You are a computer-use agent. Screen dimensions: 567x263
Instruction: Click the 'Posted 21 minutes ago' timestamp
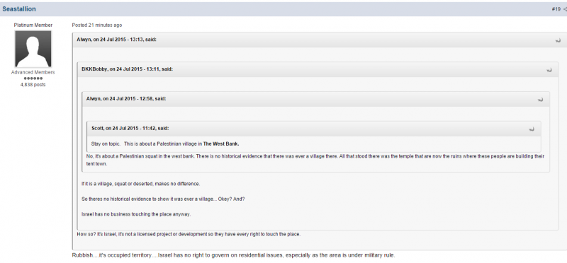[97, 25]
